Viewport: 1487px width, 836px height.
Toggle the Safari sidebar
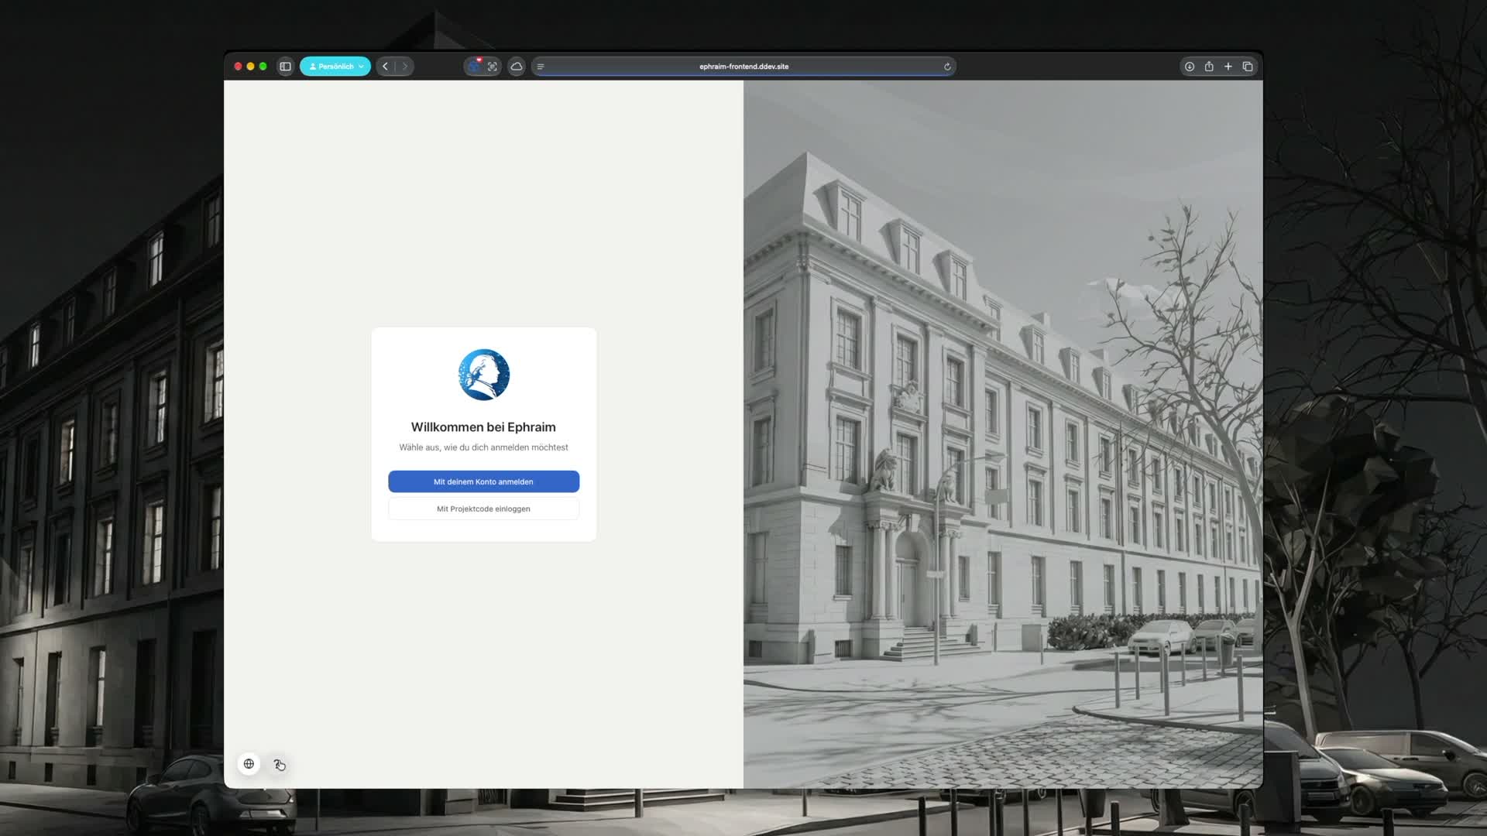point(285,67)
